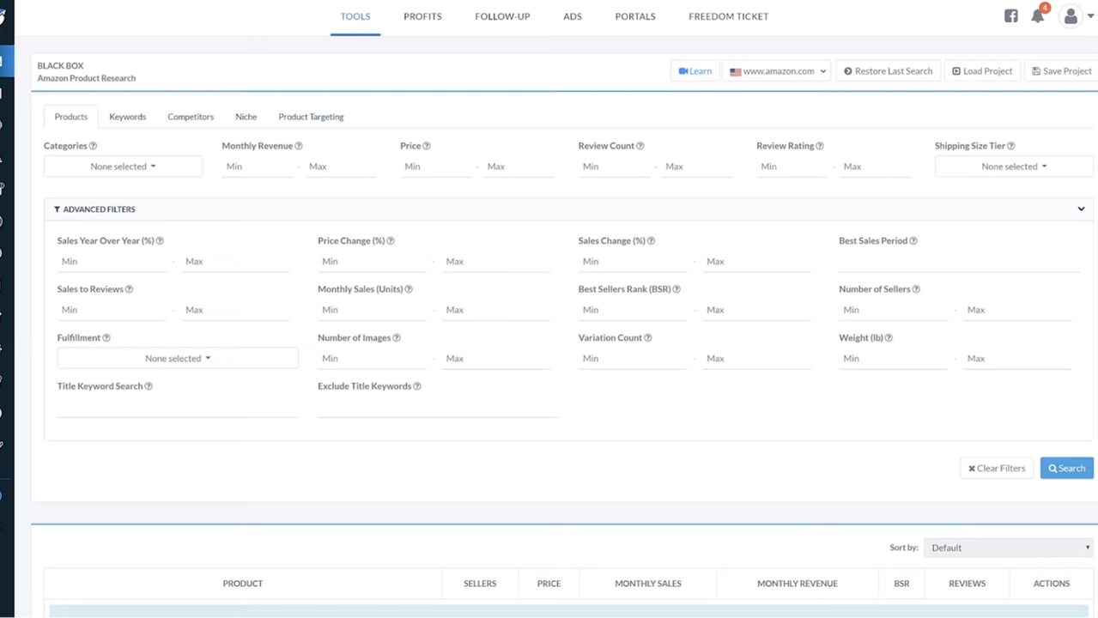Click help icon beside Monthly Revenue

pyautogui.click(x=299, y=146)
